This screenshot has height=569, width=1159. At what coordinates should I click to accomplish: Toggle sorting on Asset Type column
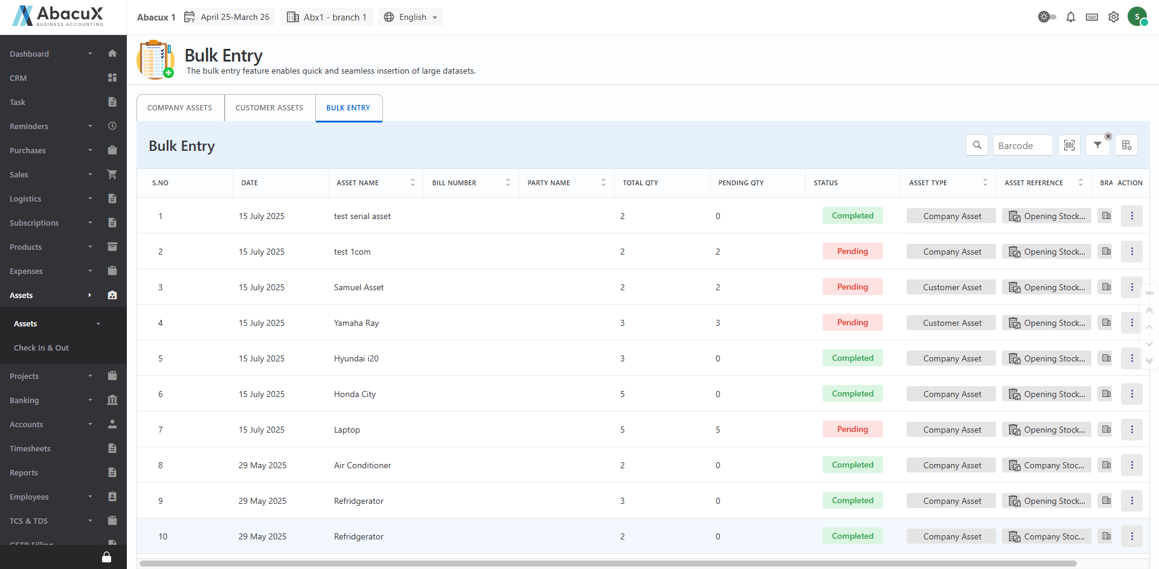click(985, 183)
